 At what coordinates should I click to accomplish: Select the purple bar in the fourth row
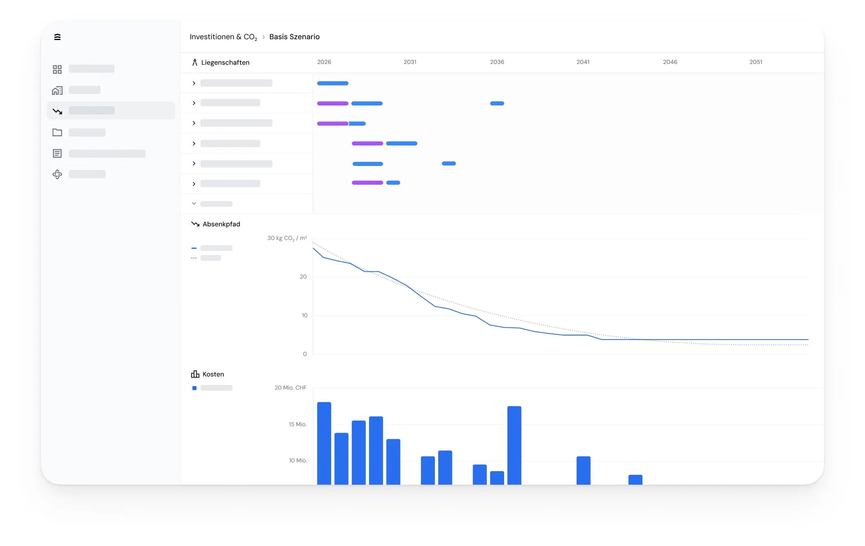click(367, 143)
